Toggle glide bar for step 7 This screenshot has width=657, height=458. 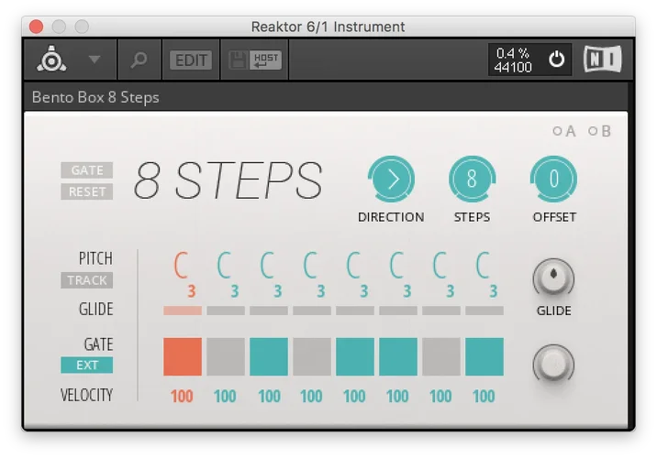(x=441, y=311)
